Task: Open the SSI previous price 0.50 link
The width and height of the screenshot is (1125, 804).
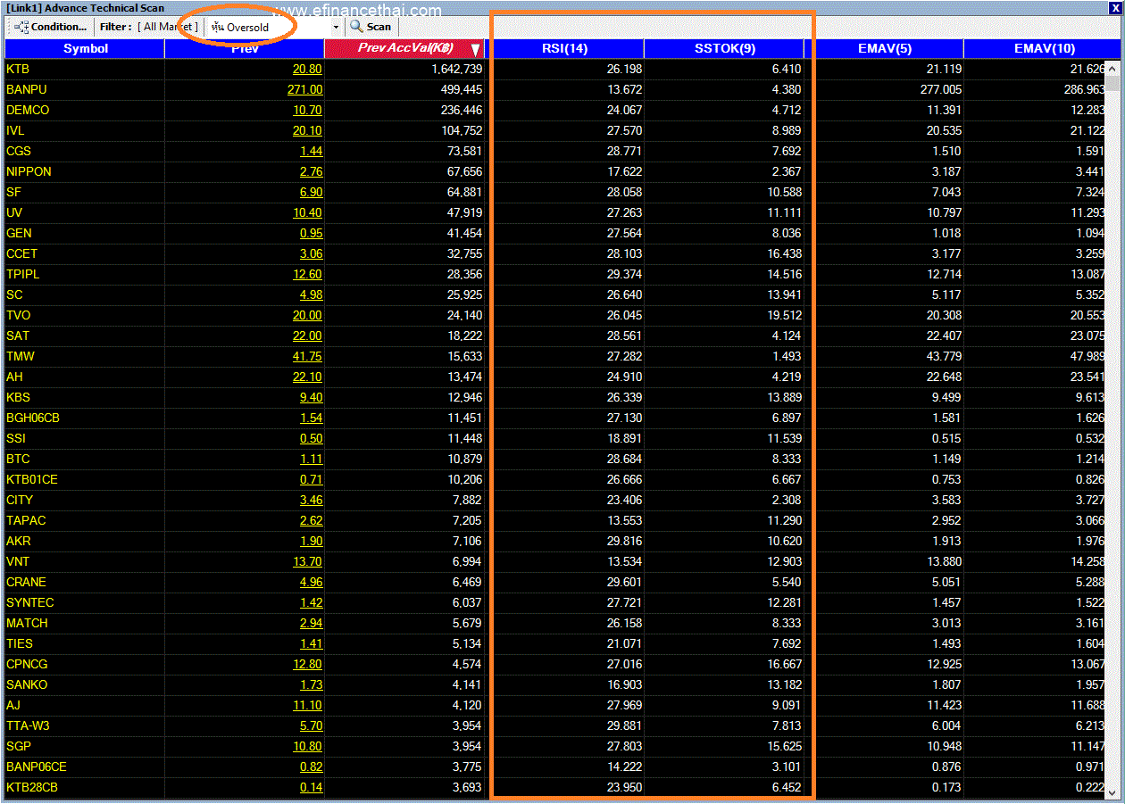Action: tap(311, 438)
